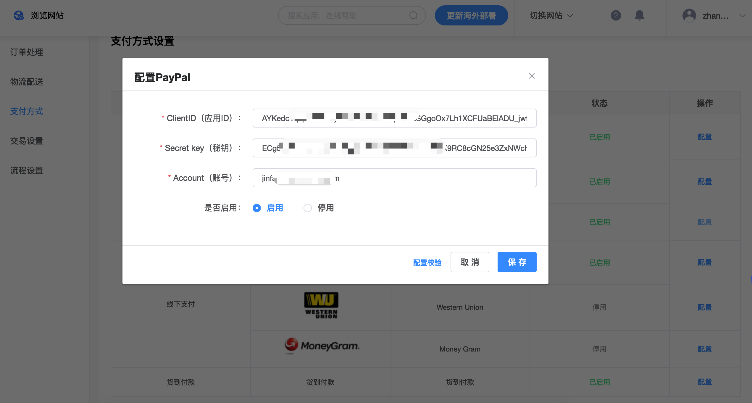Click the 取消 button
752x403 pixels.
470,262
